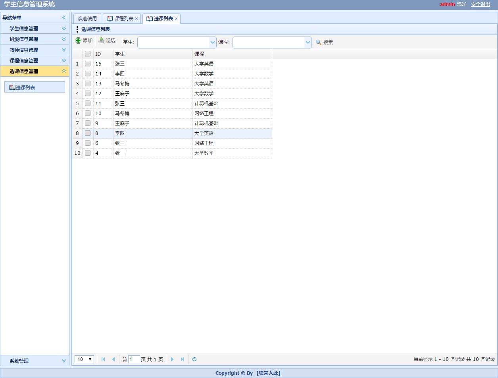
Task: Click 网络工程 in the ID 6 row
Action: (x=204, y=143)
